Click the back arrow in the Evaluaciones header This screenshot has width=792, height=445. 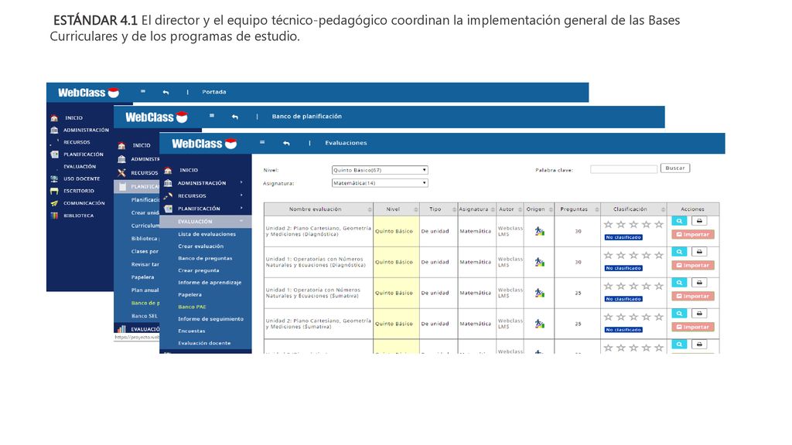(286, 143)
